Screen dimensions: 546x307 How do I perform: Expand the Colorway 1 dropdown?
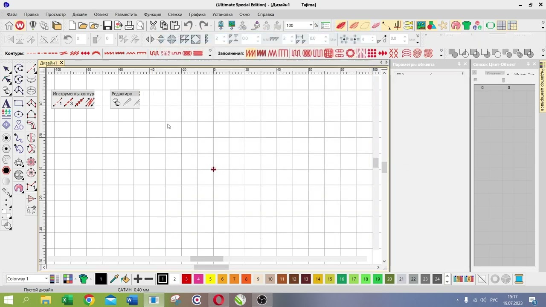(46, 279)
